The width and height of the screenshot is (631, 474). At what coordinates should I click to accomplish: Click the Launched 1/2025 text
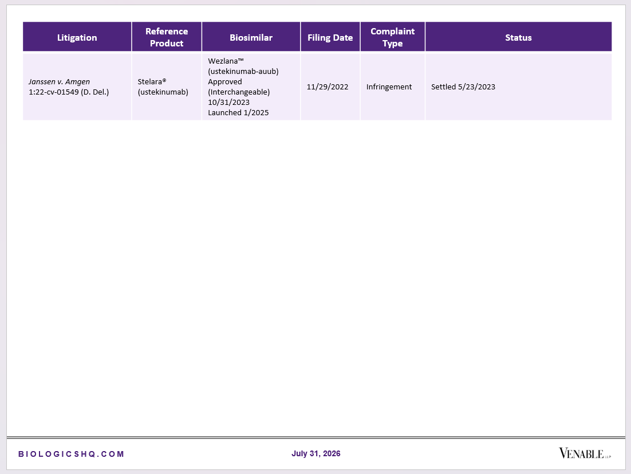[x=238, y=112]
